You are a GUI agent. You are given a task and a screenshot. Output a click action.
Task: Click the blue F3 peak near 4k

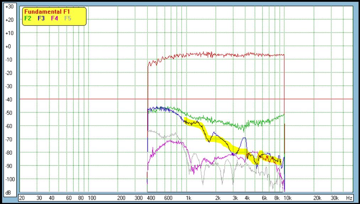(245, 138)
